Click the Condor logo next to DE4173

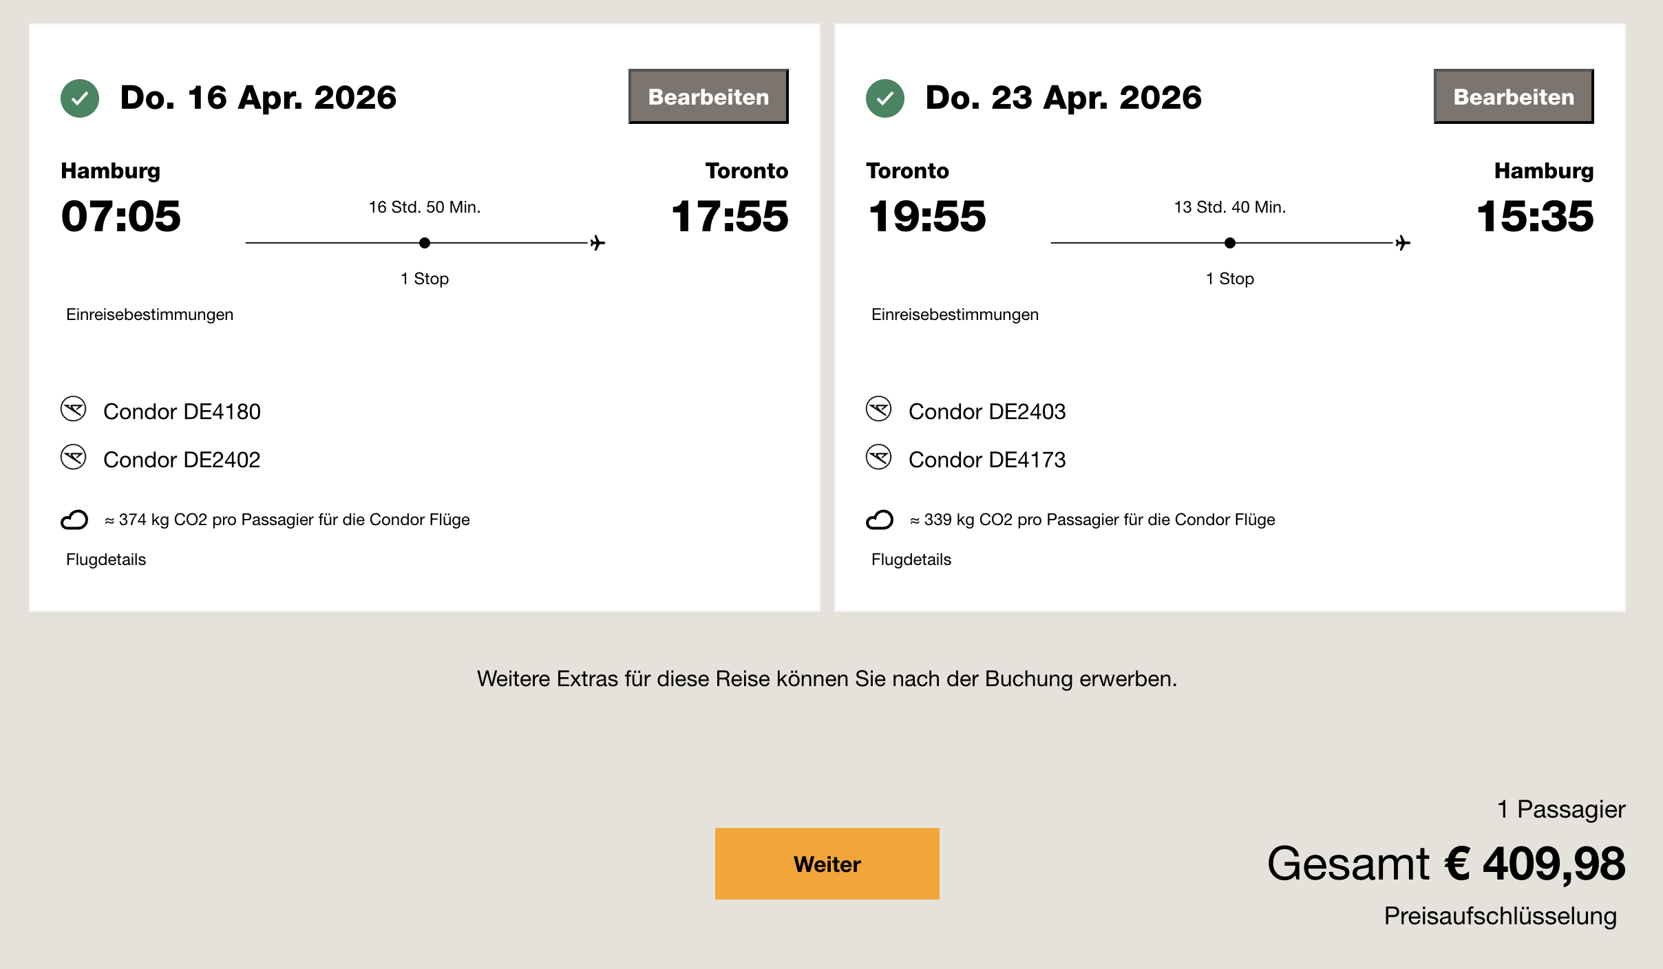pos(879,458)
